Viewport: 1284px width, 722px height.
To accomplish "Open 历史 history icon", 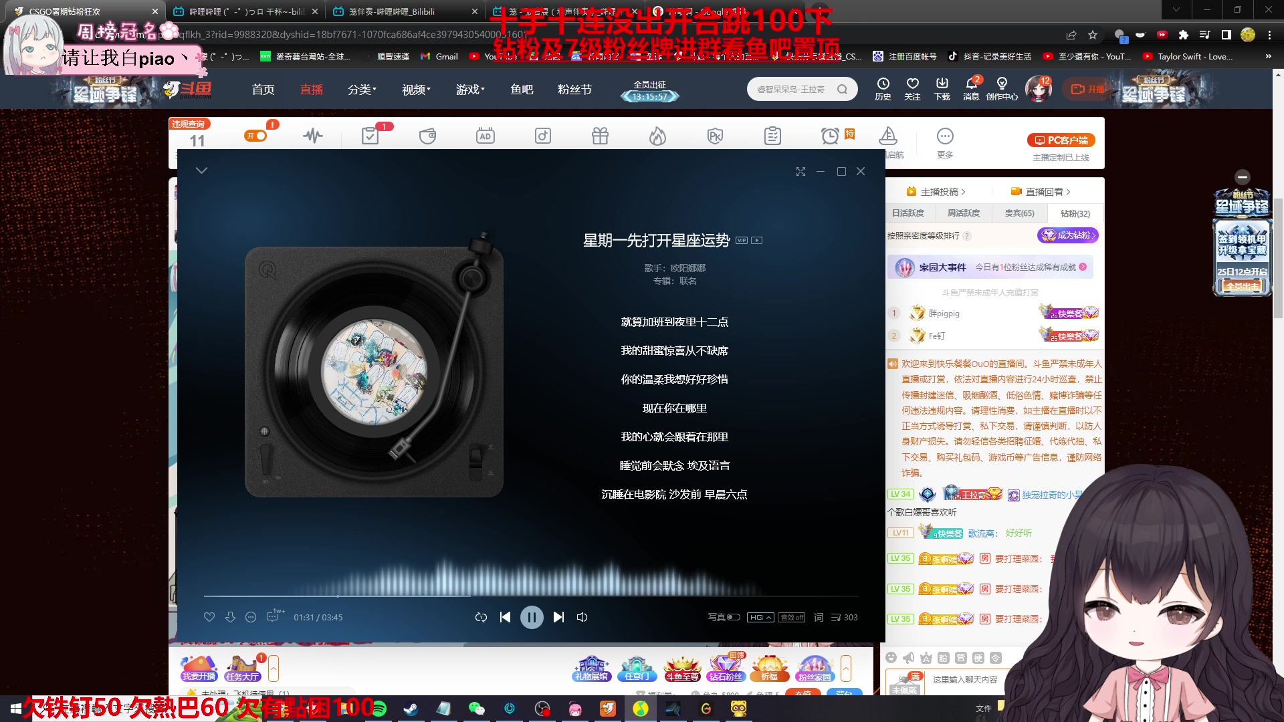I will coord(883,89).
